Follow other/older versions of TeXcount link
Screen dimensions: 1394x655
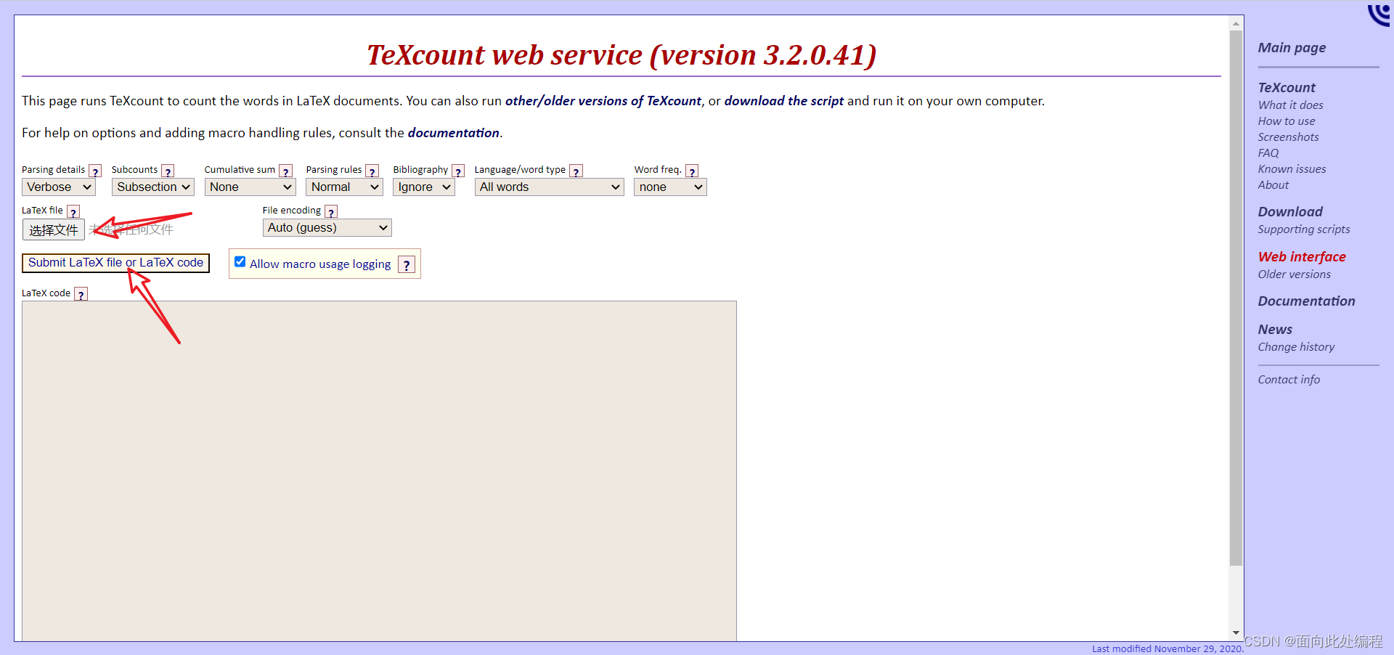[x=603, y=101]
